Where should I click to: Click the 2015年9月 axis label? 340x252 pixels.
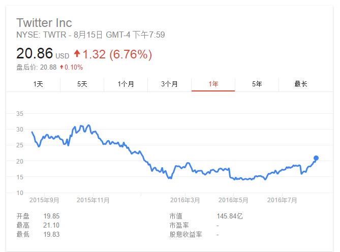click(44, 200)
